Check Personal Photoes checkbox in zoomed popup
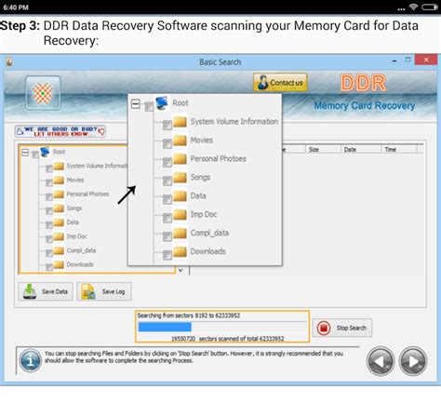Image resolution: width=441 pixels, height=404 pixels. (167, 163)
